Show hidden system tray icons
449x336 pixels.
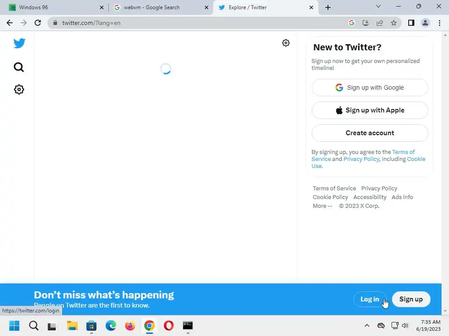pyautogui.click(x=367, y=325)
